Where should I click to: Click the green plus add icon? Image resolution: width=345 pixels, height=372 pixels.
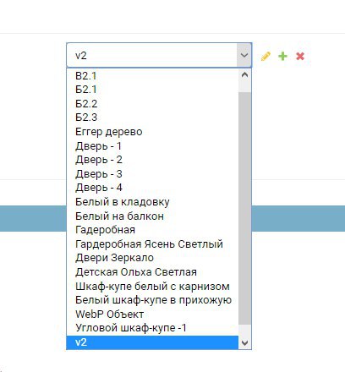282,56
